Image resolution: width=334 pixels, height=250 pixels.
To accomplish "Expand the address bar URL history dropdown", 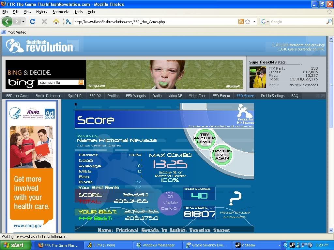I will pyautogui.click(x=254, y=22).
